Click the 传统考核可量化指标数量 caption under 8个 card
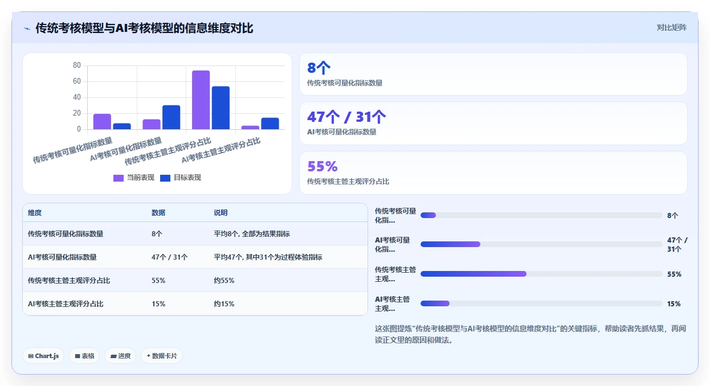The height and width of the screenshot is (386, 710). (345, 83)
